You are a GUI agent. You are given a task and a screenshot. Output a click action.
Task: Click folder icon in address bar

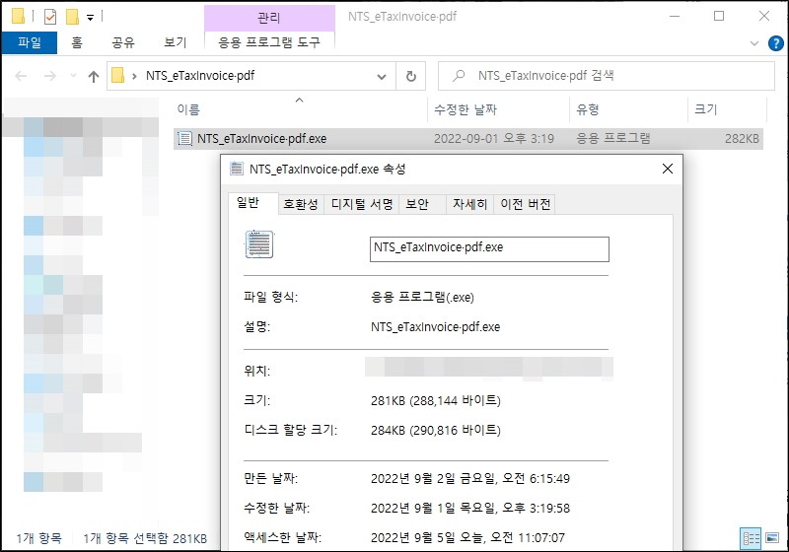(x=117, y=76)
